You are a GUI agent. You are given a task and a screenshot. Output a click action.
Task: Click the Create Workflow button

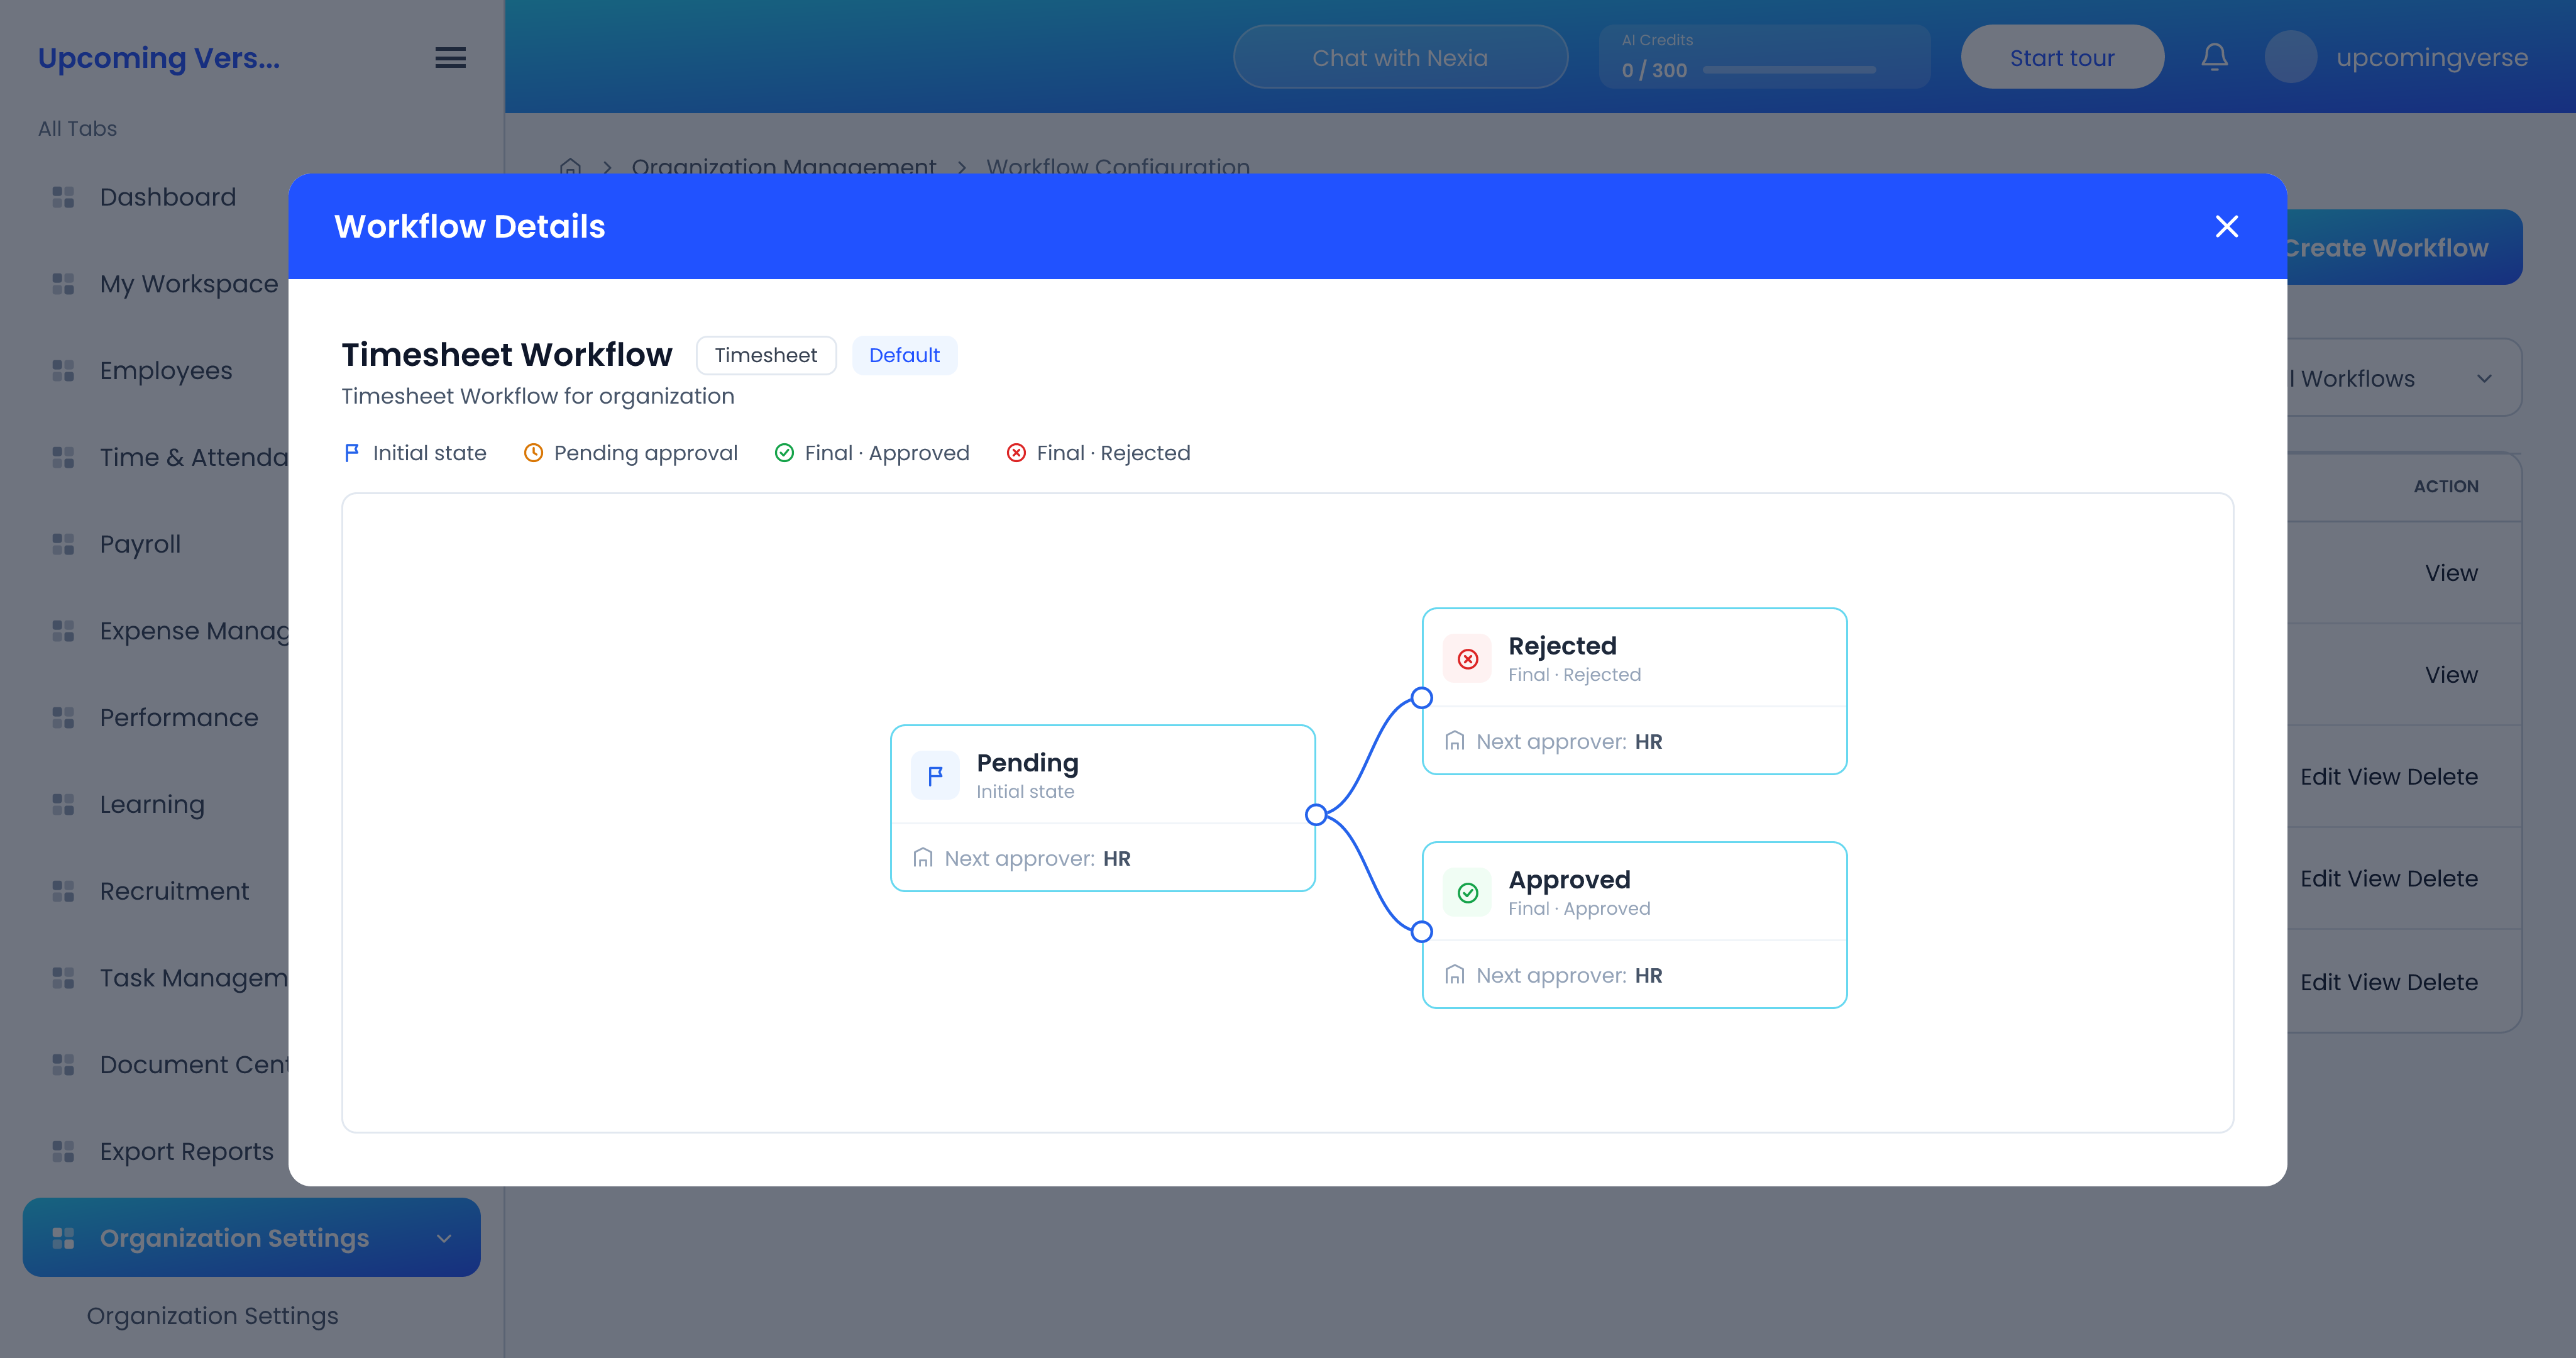pos(2404,247)
